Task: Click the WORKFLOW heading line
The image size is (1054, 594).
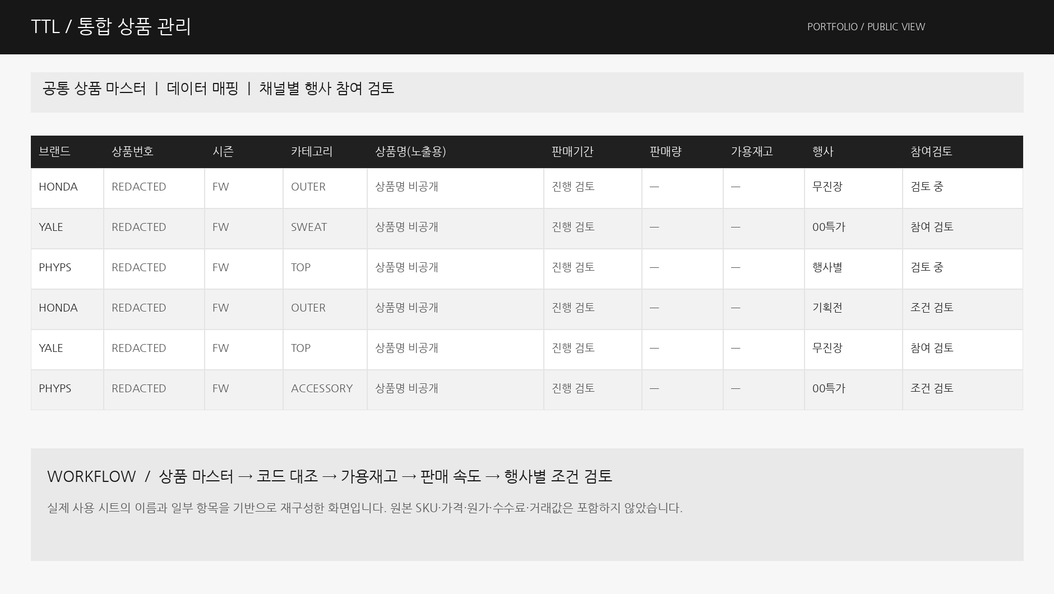Action: tap(330, 476)
